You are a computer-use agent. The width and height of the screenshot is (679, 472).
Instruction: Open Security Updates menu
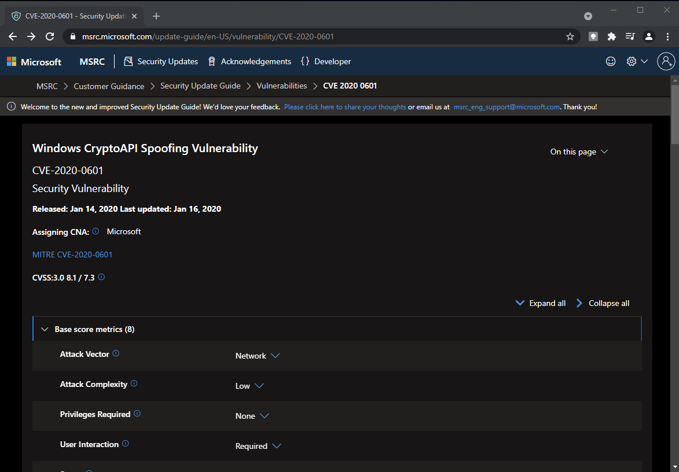pos(161,61)
